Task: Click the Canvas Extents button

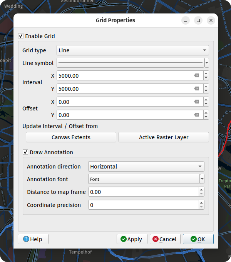Action: coord(71,137)
